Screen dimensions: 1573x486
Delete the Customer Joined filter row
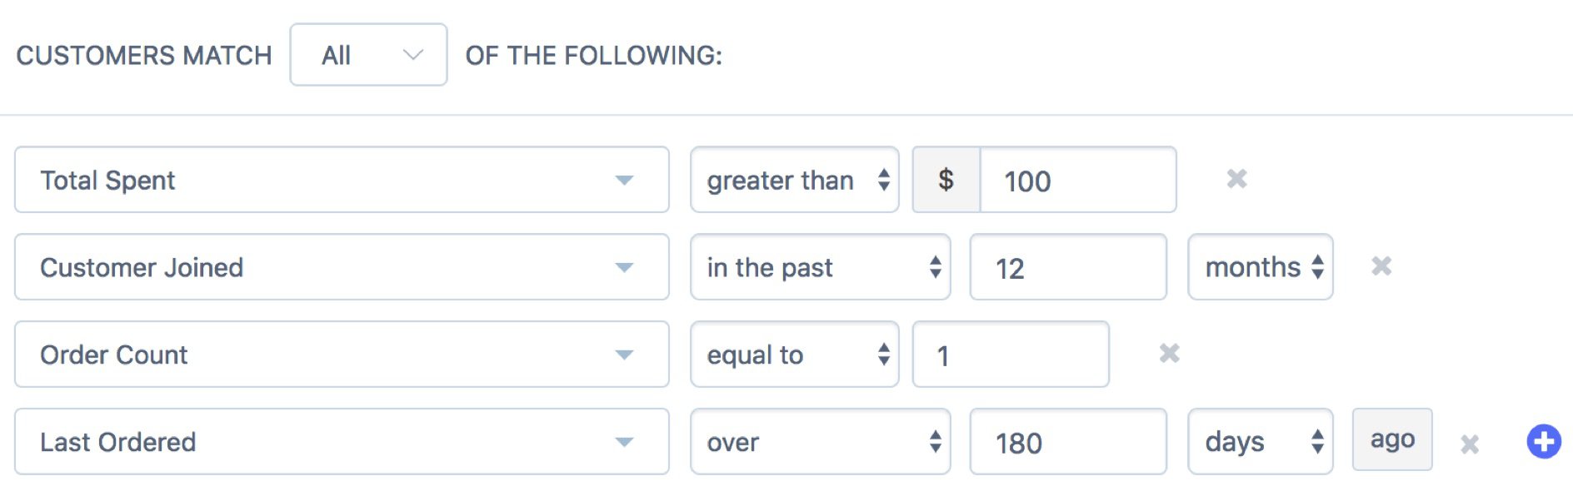1381,266
